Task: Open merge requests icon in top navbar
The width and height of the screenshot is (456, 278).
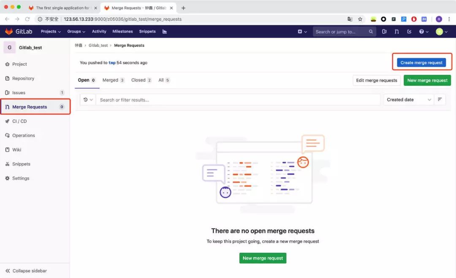Action: [x=396, y=31]
